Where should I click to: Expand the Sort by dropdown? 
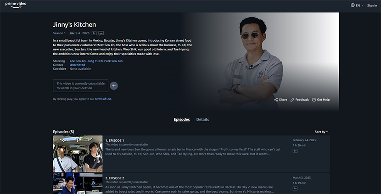321,132
